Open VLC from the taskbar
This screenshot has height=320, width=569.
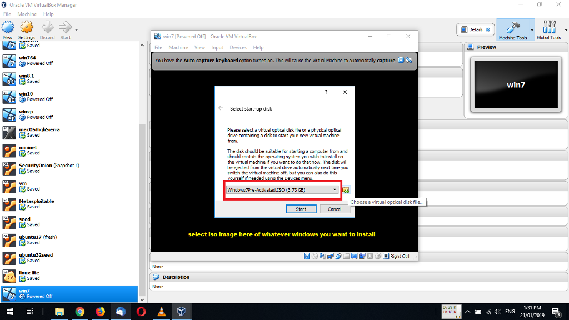click(161, 312)
